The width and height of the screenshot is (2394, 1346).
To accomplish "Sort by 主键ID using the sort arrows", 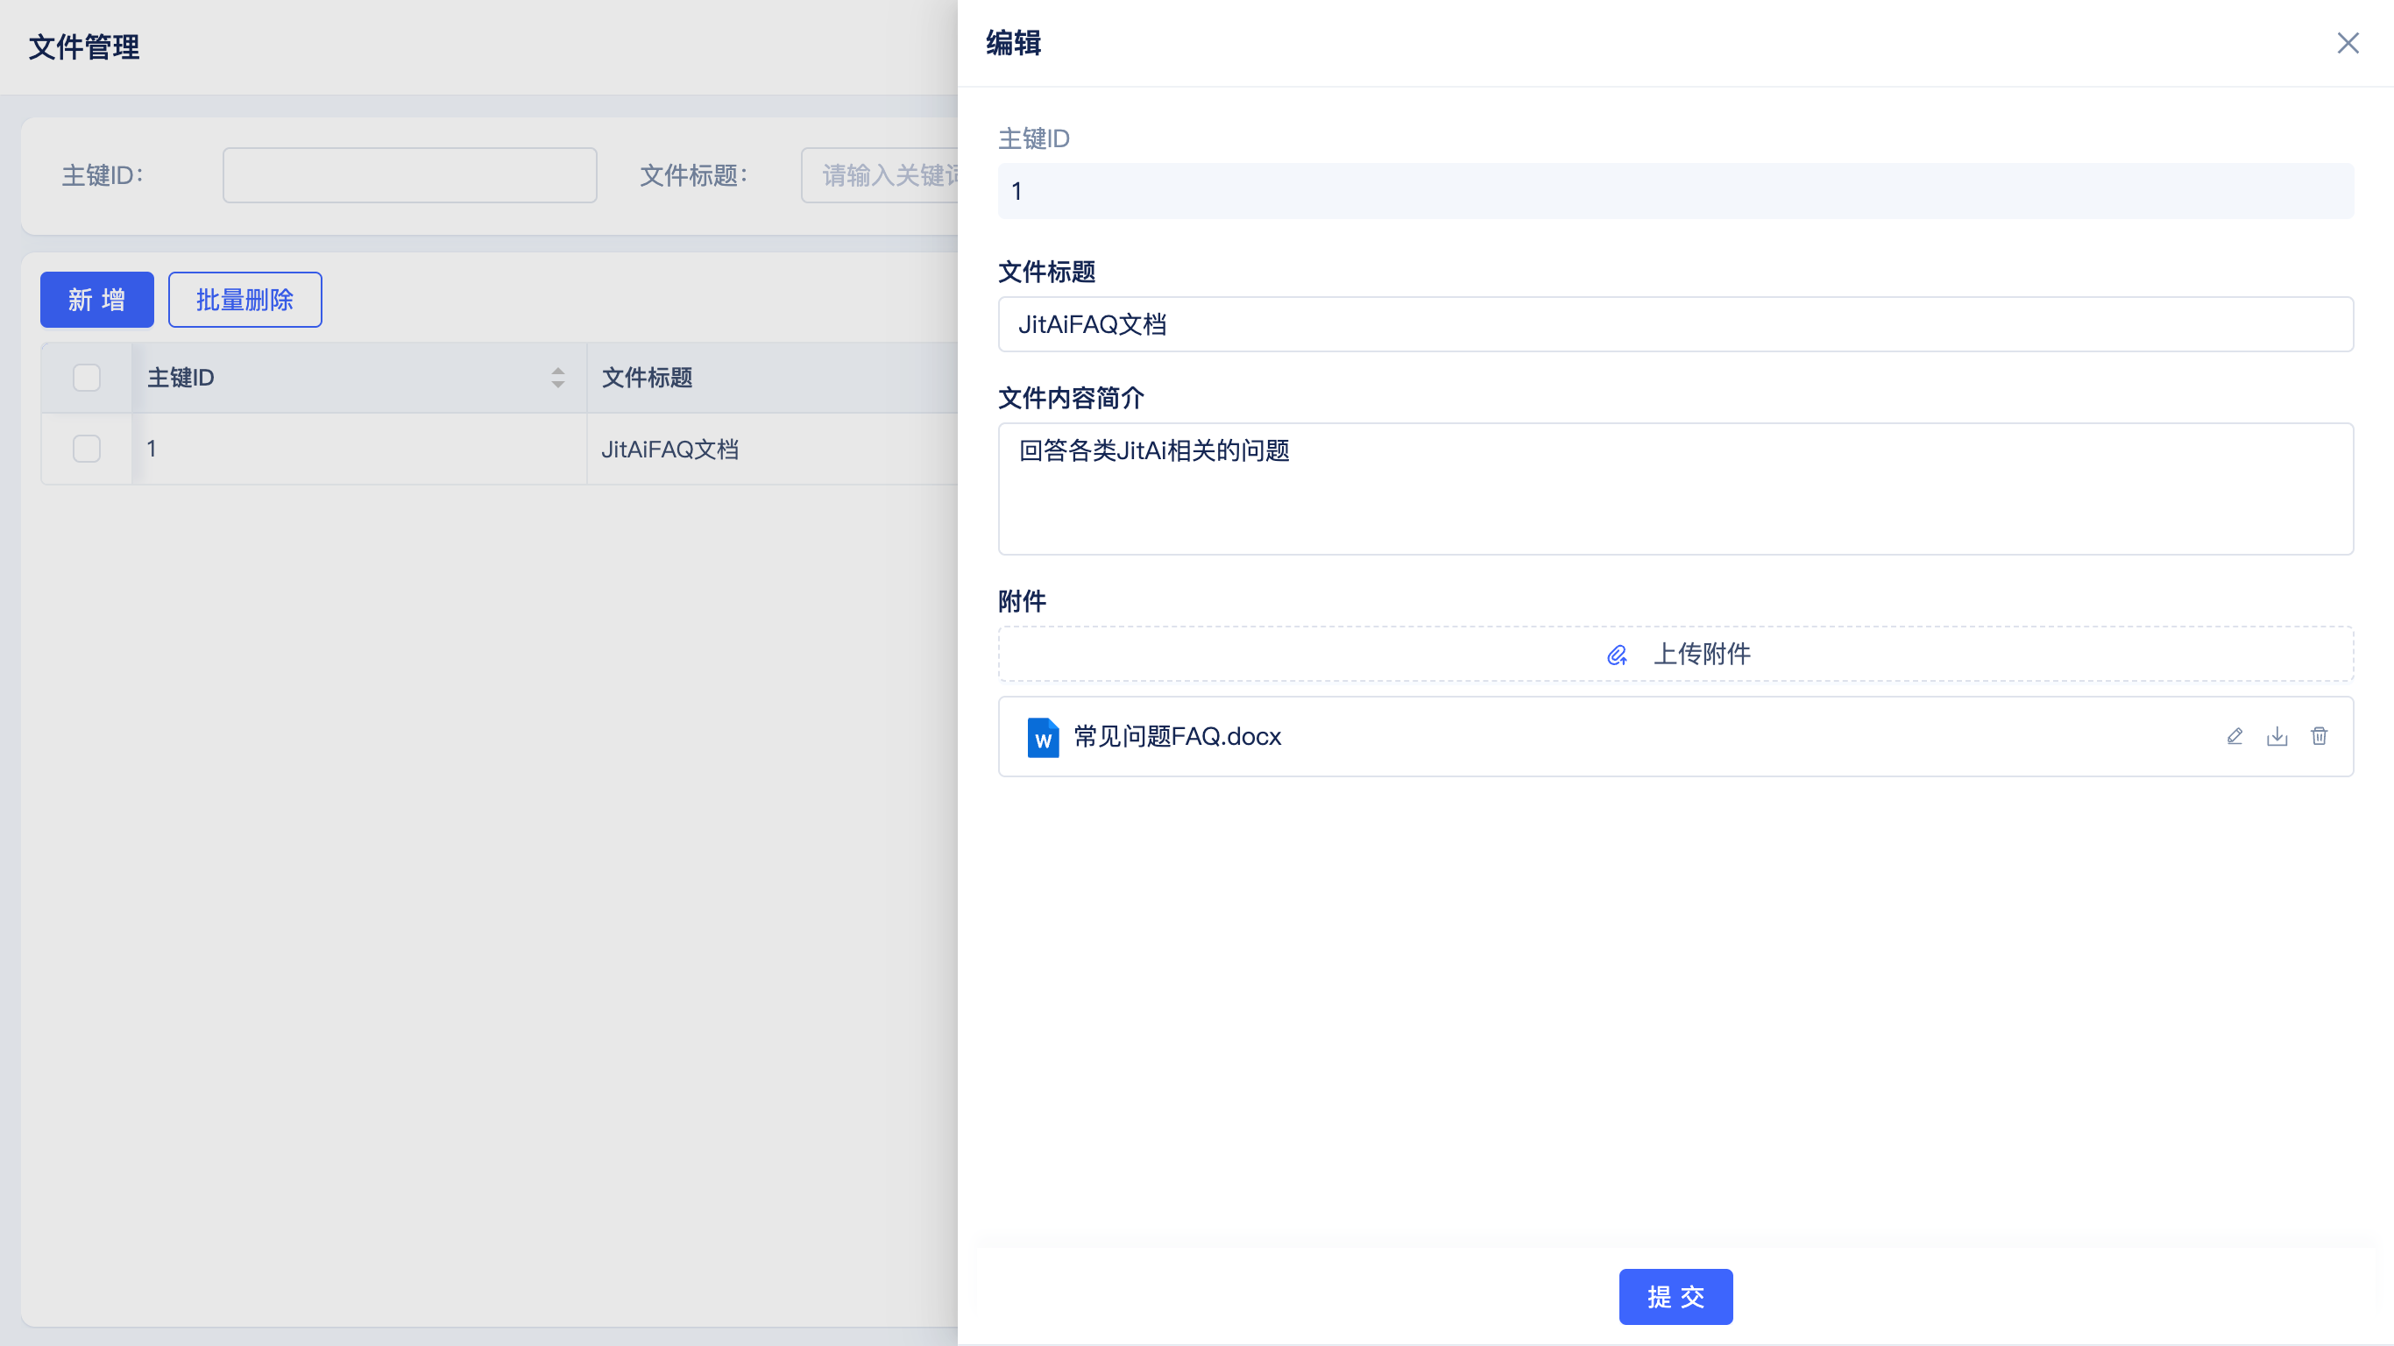I will (557, 378).
